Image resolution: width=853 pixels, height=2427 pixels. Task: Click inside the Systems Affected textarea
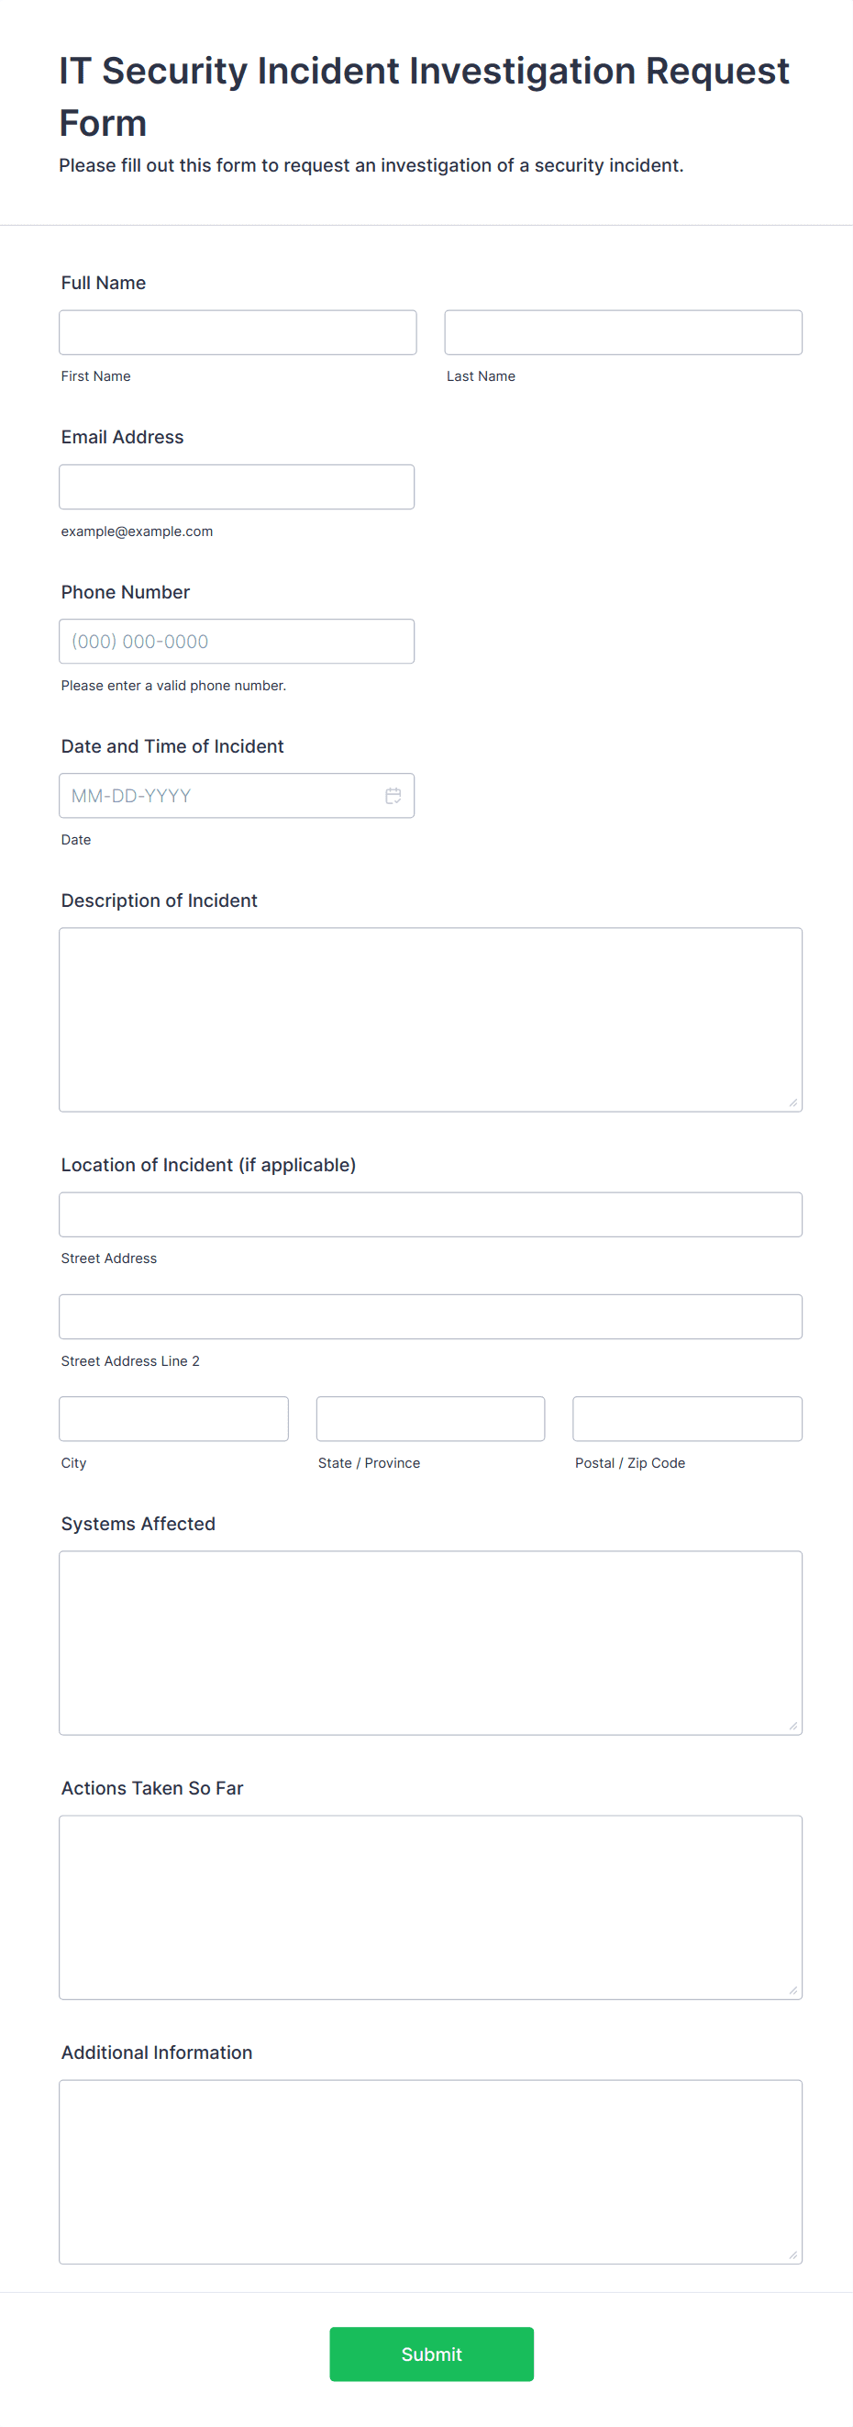coord(430,1642)
